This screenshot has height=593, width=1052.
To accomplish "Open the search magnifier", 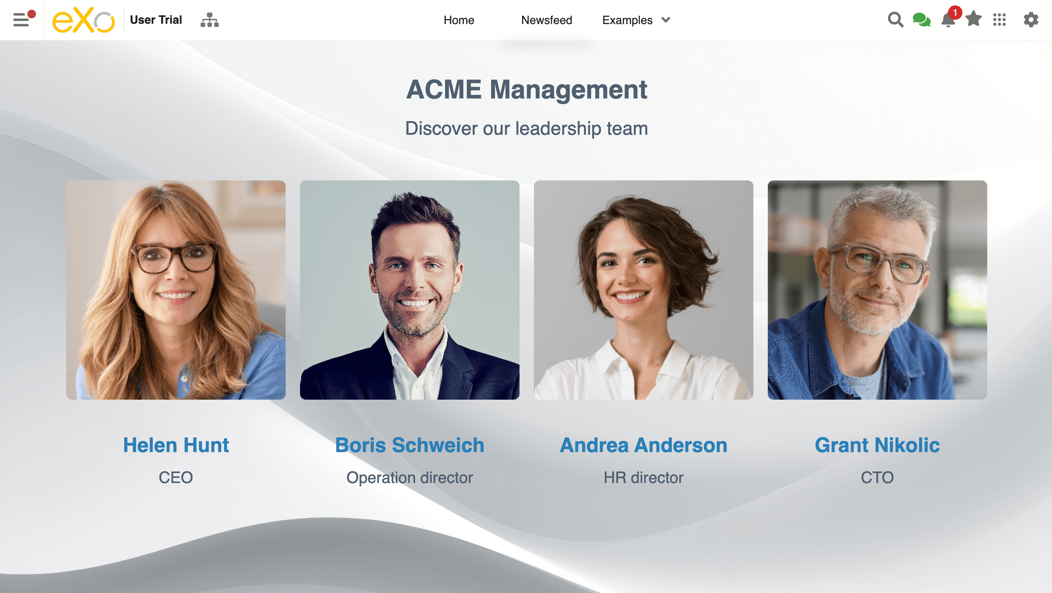I will [x=895, y=19].
